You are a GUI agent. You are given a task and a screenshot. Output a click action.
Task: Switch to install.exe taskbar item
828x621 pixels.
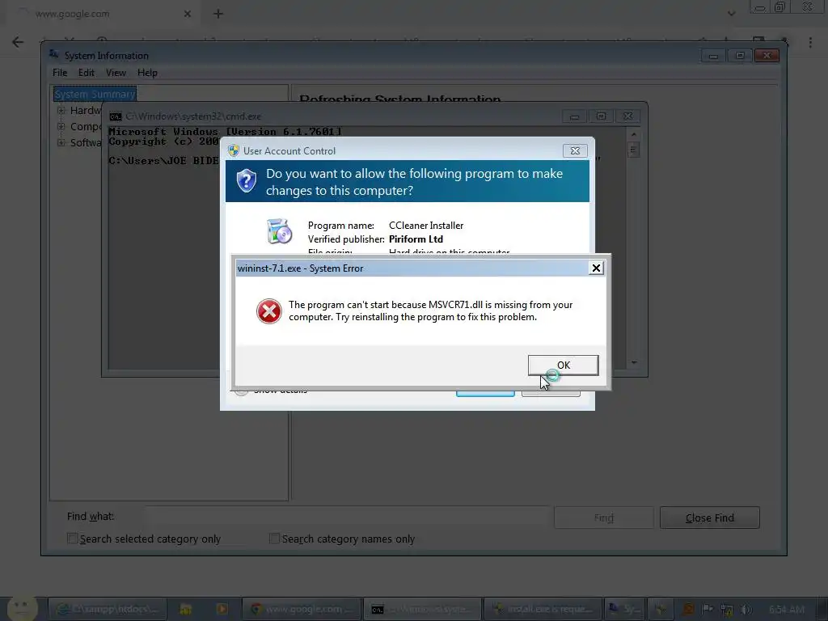coord(543,609)
